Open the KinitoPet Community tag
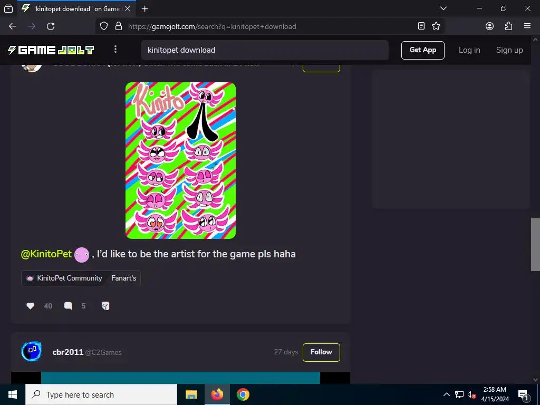540x405 pixels. tap(64, 278)
